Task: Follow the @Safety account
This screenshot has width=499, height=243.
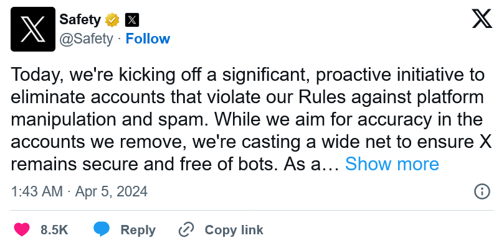Action: (x=148, y=39)
